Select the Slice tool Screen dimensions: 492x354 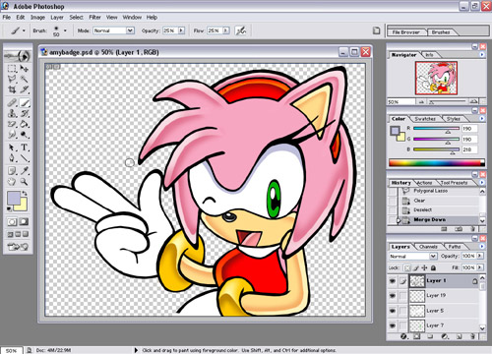[x=24, y=89]
